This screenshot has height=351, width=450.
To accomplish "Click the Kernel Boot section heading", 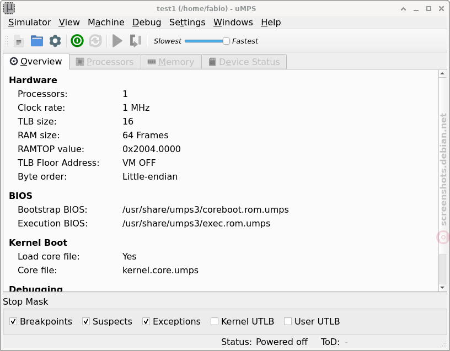I will coord(38,242).
